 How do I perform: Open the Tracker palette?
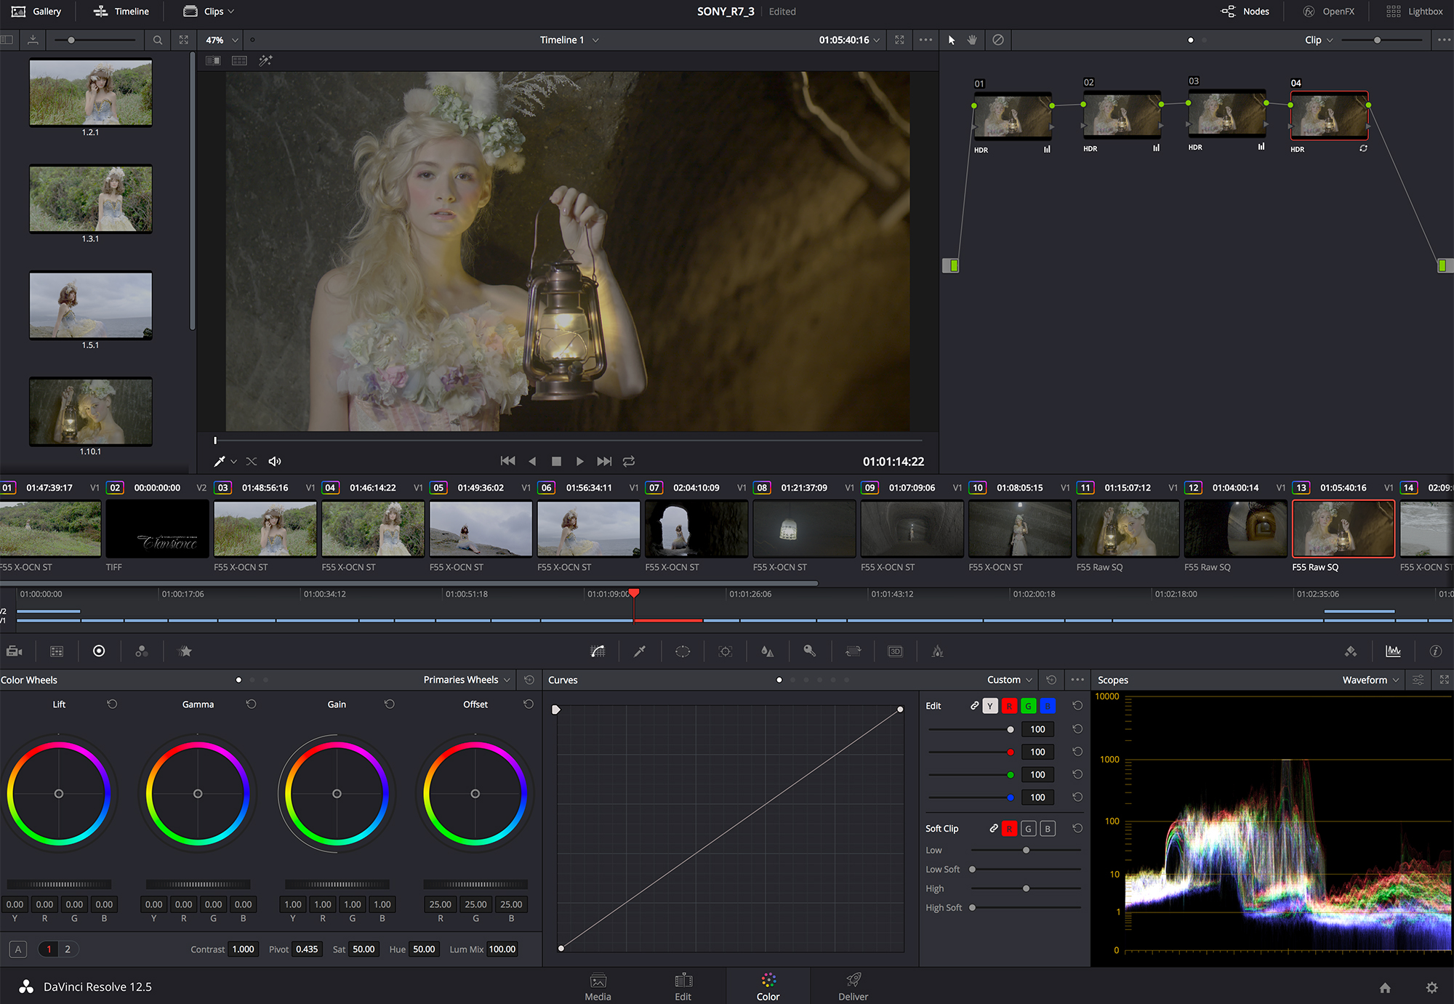pyautogui.click(x=725, y=651)
